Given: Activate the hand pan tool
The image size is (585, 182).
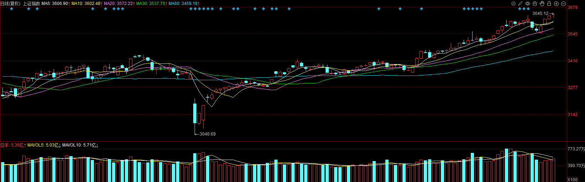Looking at the screenshot, I should 542,4.
